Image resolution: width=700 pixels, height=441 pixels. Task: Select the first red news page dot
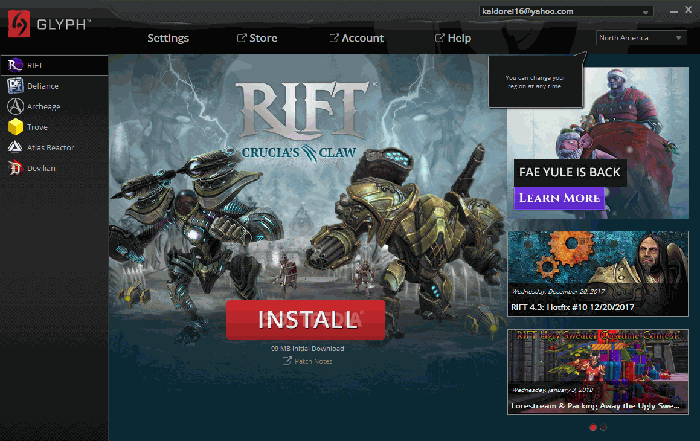593,427
